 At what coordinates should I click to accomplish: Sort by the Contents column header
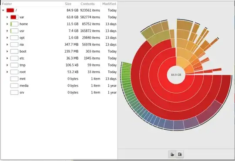tap(87, 4)
